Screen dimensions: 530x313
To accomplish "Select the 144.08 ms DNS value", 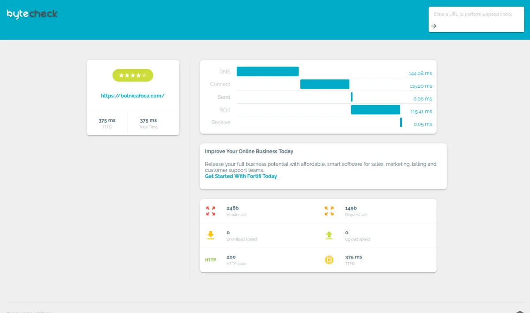I will click(420, 74).
